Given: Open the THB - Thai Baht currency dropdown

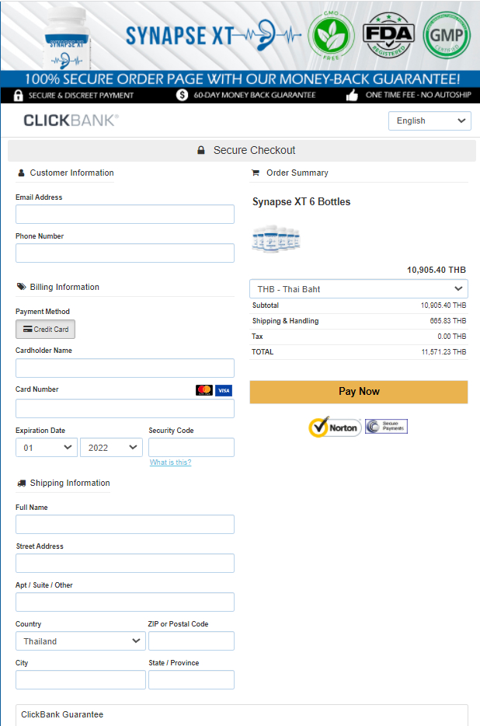Looking at the screenshot, I should click(359, 289).
